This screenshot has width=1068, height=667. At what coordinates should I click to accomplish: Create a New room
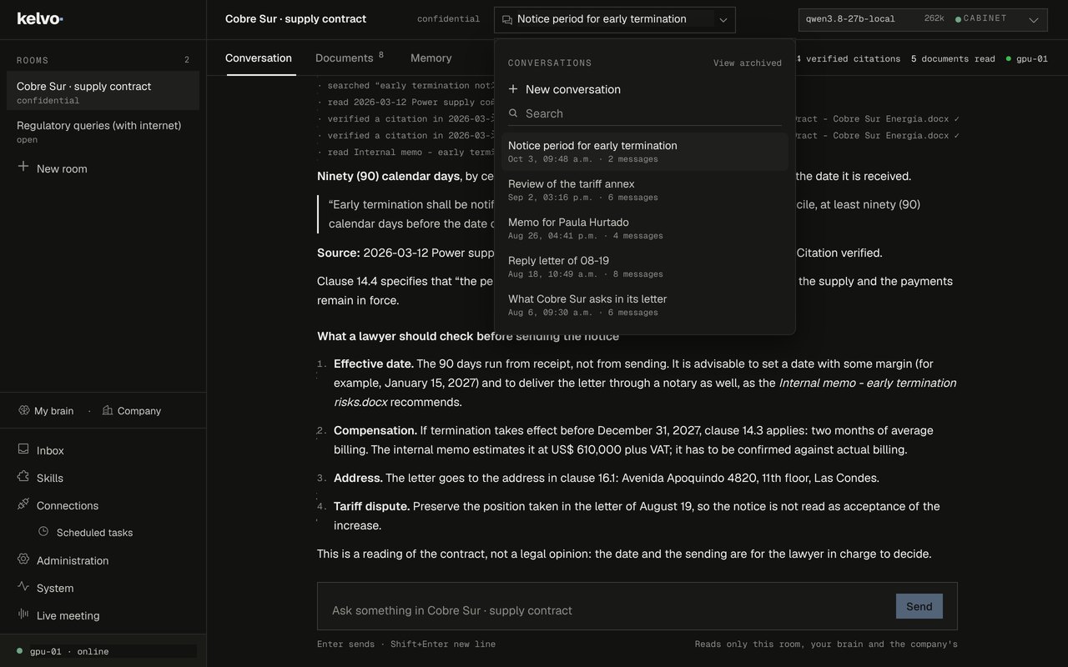coord(52,168)
